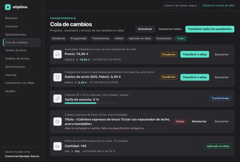Click the Auriculares inalámbricos over-ear product name
Viewport: 240px width, 162px height.
[x=100, y=49]
